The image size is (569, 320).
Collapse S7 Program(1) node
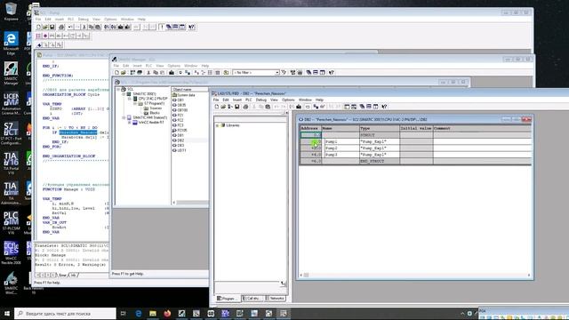(135, 103)
